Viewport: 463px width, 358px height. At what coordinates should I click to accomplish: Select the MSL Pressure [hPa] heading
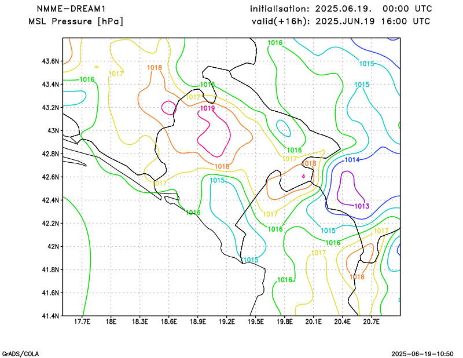[x=76, y=21]
